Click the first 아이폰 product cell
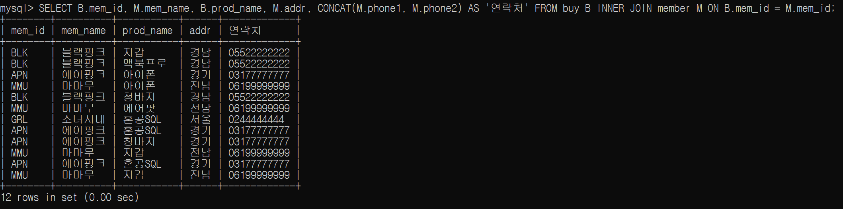843x209 pixels. pyautogui.click(x=139, y=75)
